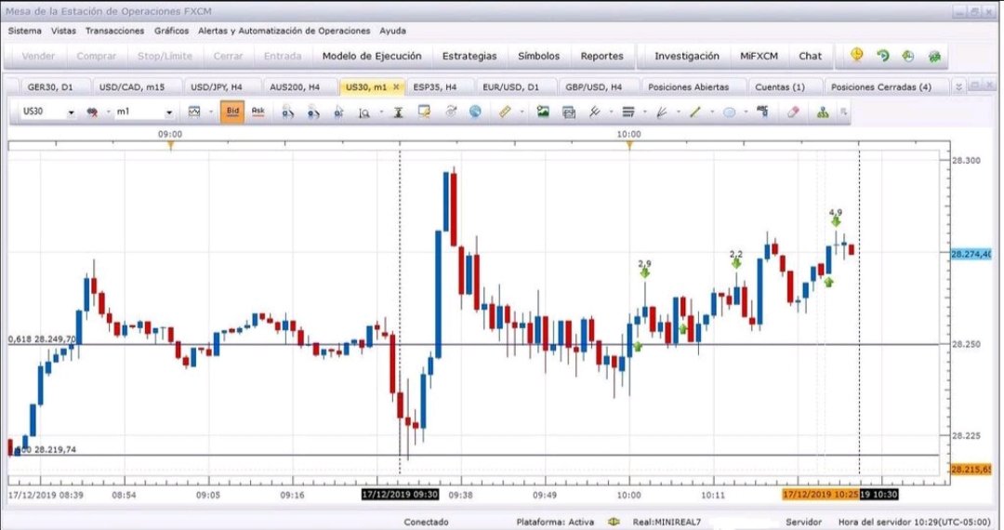Image resolution: width=1004 pixels, height=530 pixels.
Task: Select the pink eraser tool
Action: [793, 112]
